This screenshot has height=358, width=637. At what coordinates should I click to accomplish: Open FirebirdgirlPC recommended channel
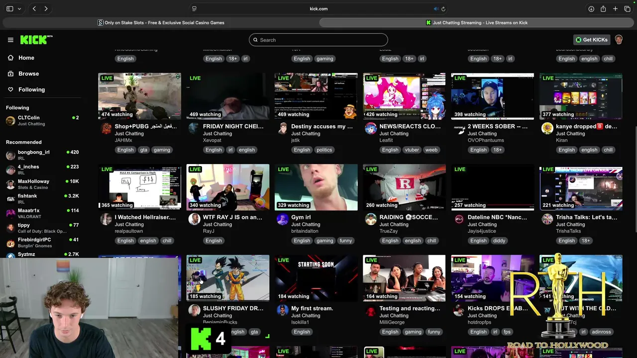(x=42, y=242)
